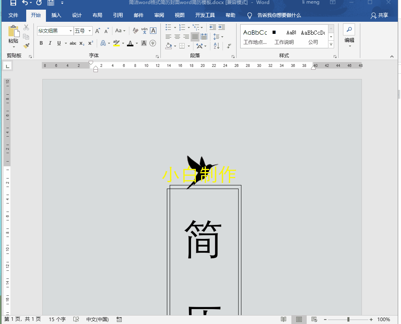
Task: Select the Format Painter brush
Action: click(x=26, y=46)
